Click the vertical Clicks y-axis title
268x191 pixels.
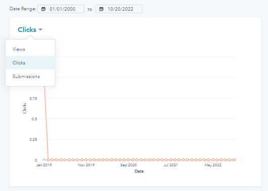tap(24, 108)
